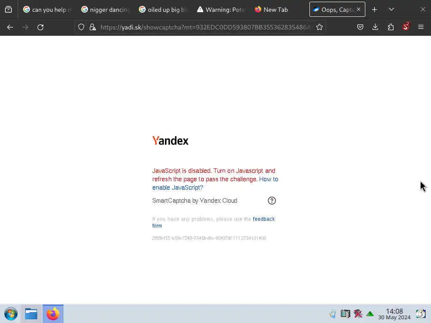
Task: Switch to the 'oiled up big' tab
Action: 164,10
